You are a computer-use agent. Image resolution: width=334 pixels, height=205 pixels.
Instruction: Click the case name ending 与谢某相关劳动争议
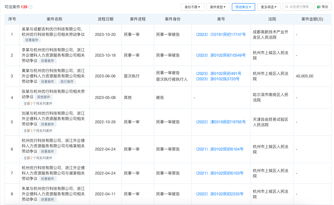tap(53, 173)
